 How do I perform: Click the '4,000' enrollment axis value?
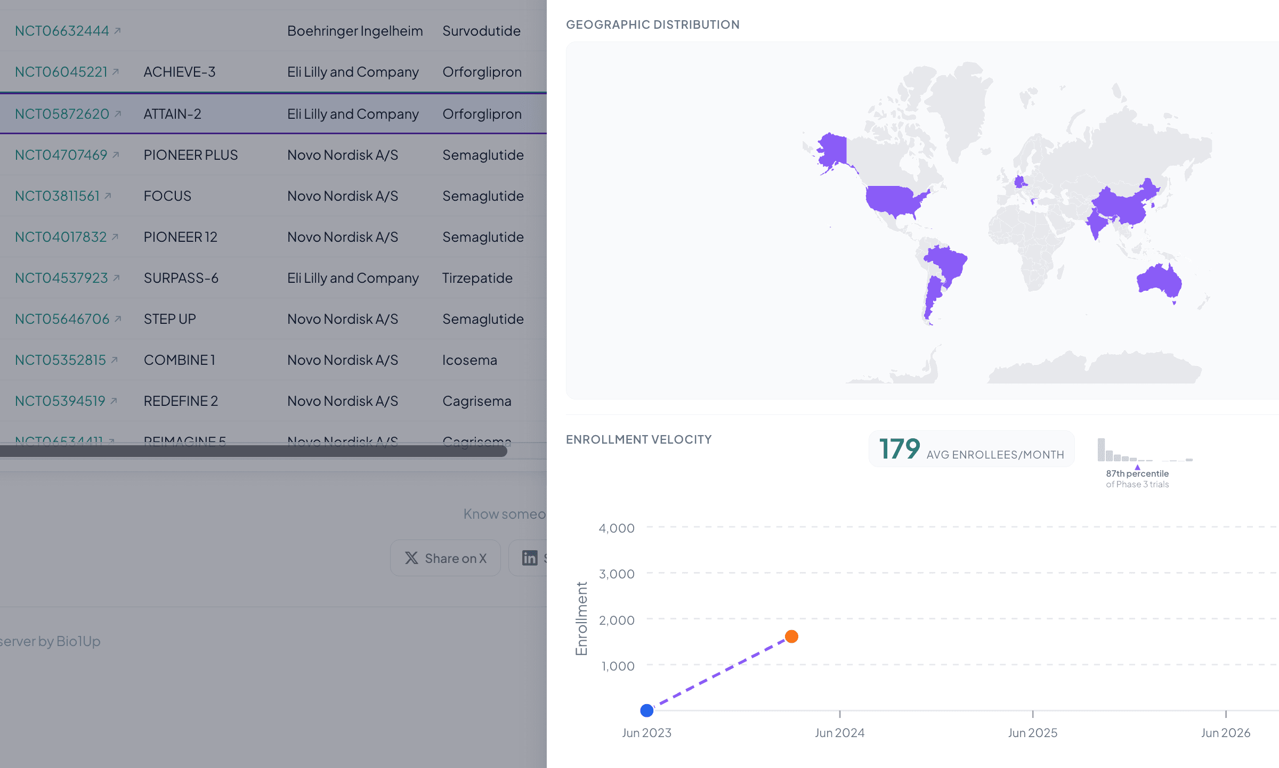617,528
